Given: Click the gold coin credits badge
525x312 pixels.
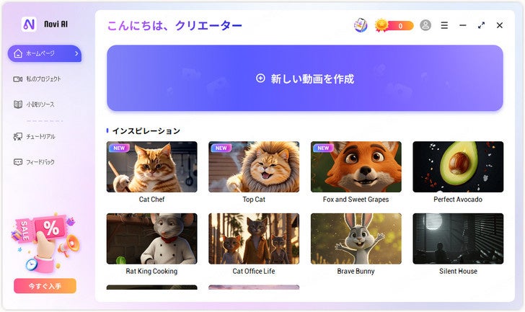Looking at the screenshot, I should pos(394,25).
